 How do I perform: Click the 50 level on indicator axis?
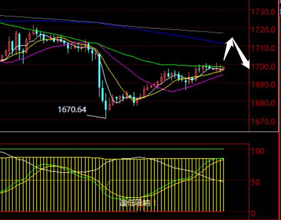point(255,182)
